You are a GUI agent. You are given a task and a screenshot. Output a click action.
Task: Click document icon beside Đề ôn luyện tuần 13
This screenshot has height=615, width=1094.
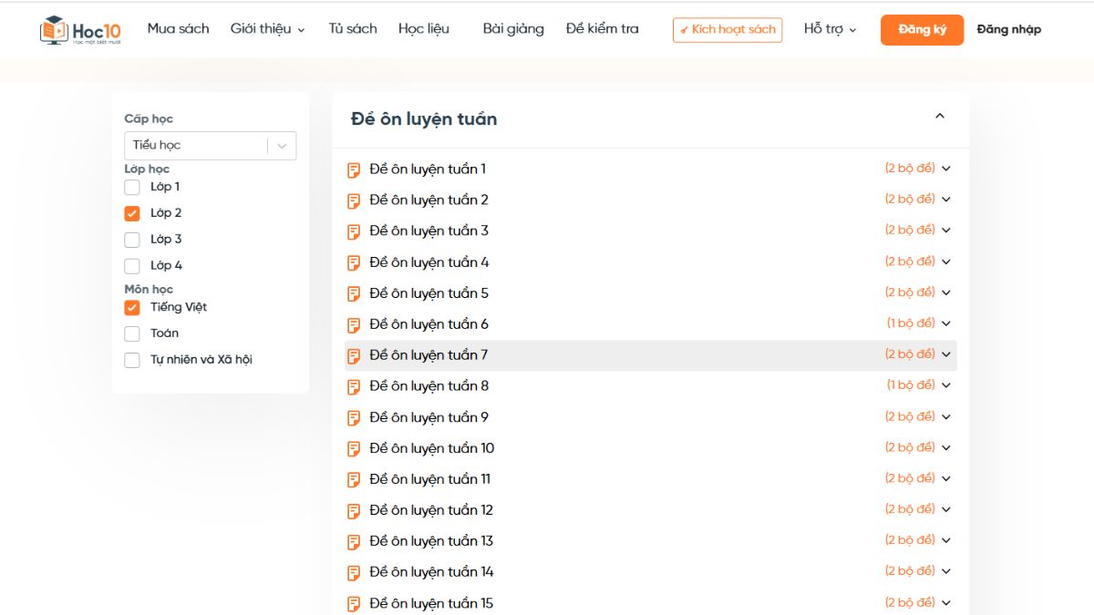point(354,541)
